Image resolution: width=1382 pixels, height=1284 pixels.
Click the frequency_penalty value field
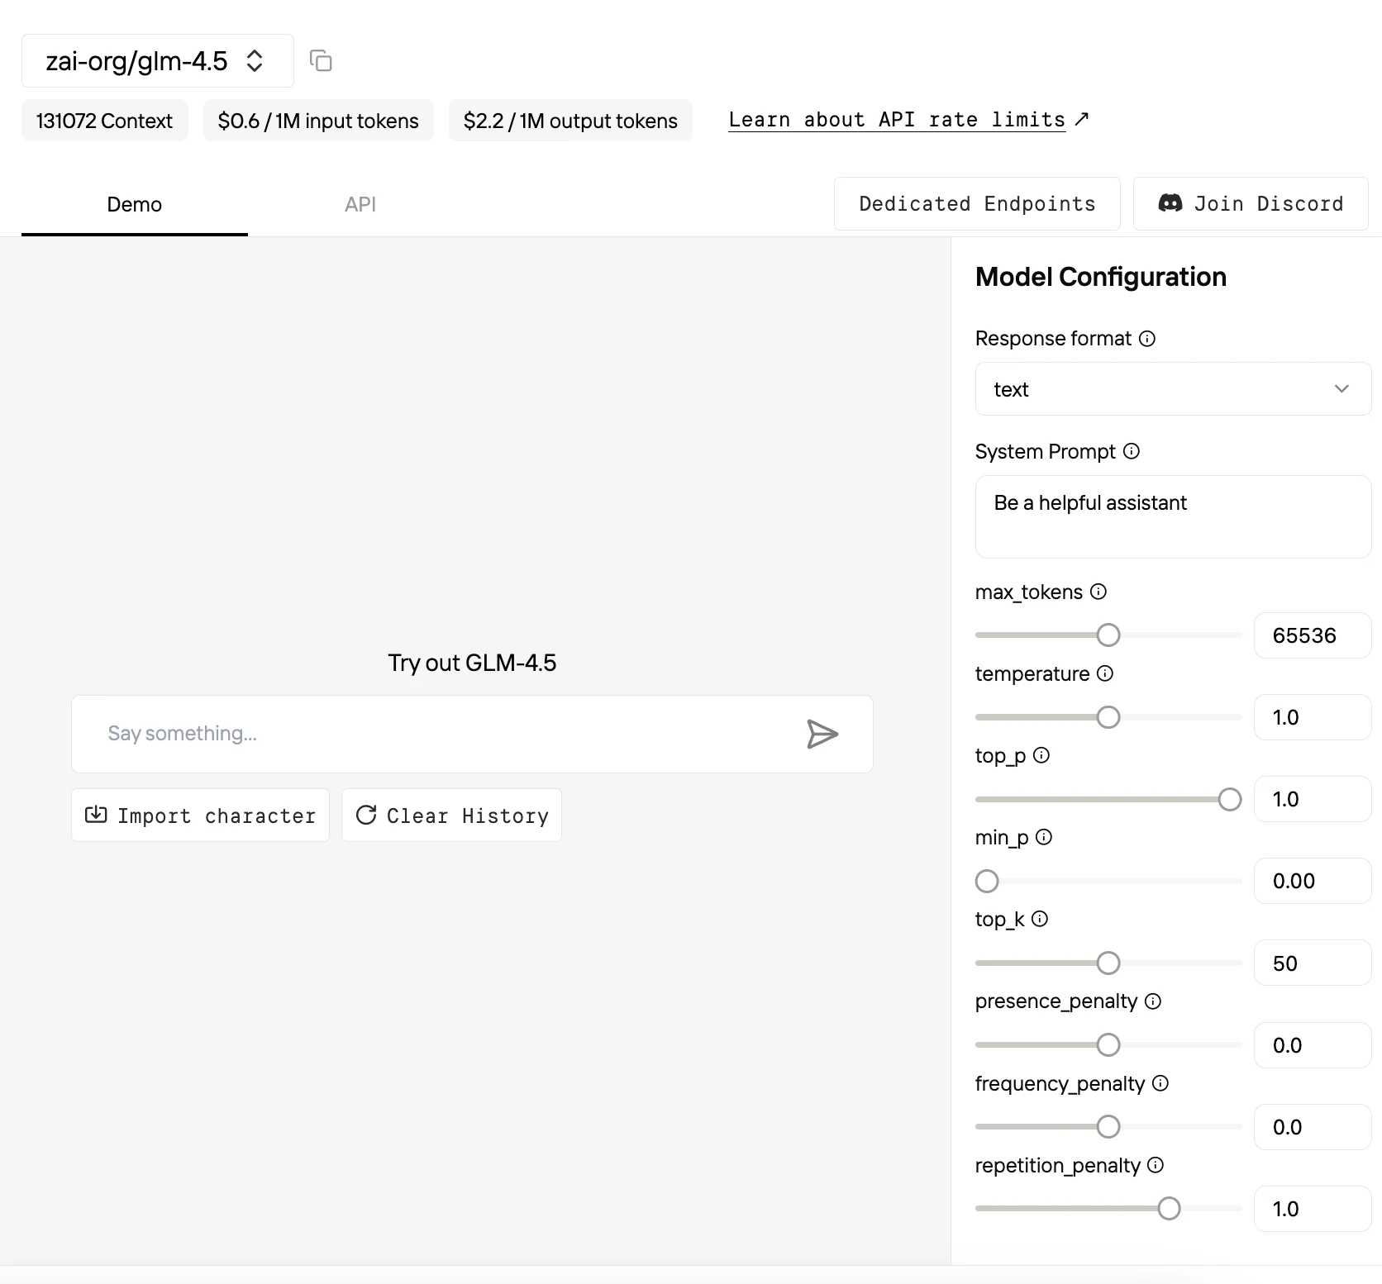point(1313,1127)
